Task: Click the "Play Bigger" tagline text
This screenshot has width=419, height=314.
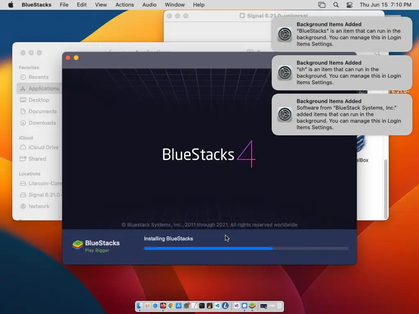Action: (97, 251)
